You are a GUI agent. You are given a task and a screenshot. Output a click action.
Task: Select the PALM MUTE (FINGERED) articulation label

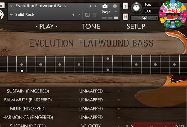tap(28, 100)
